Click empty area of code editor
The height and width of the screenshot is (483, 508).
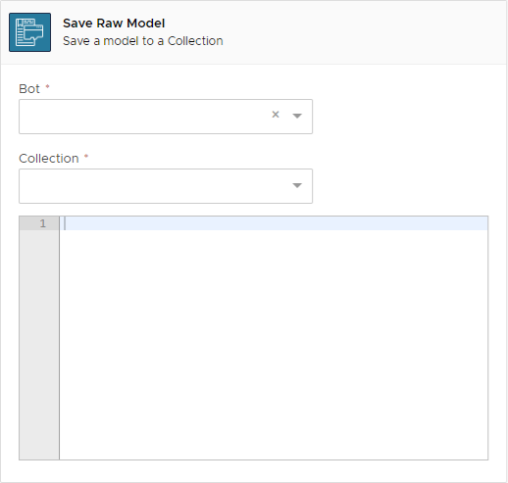pos(274,326)
